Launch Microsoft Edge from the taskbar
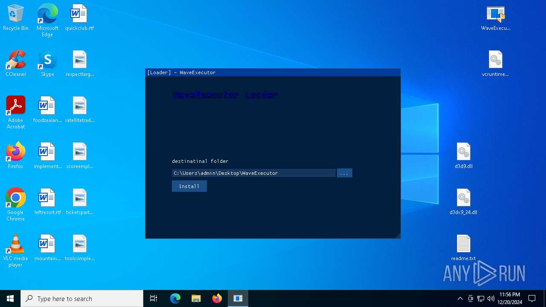Viewport: 546px width, 307px height. point(175,298)
